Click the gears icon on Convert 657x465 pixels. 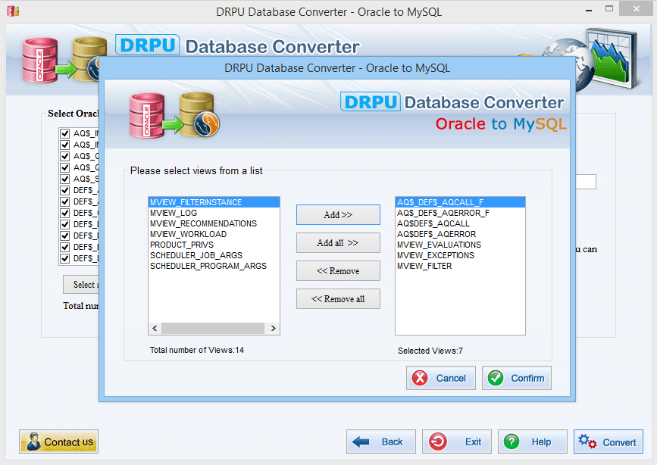[587, 442]
